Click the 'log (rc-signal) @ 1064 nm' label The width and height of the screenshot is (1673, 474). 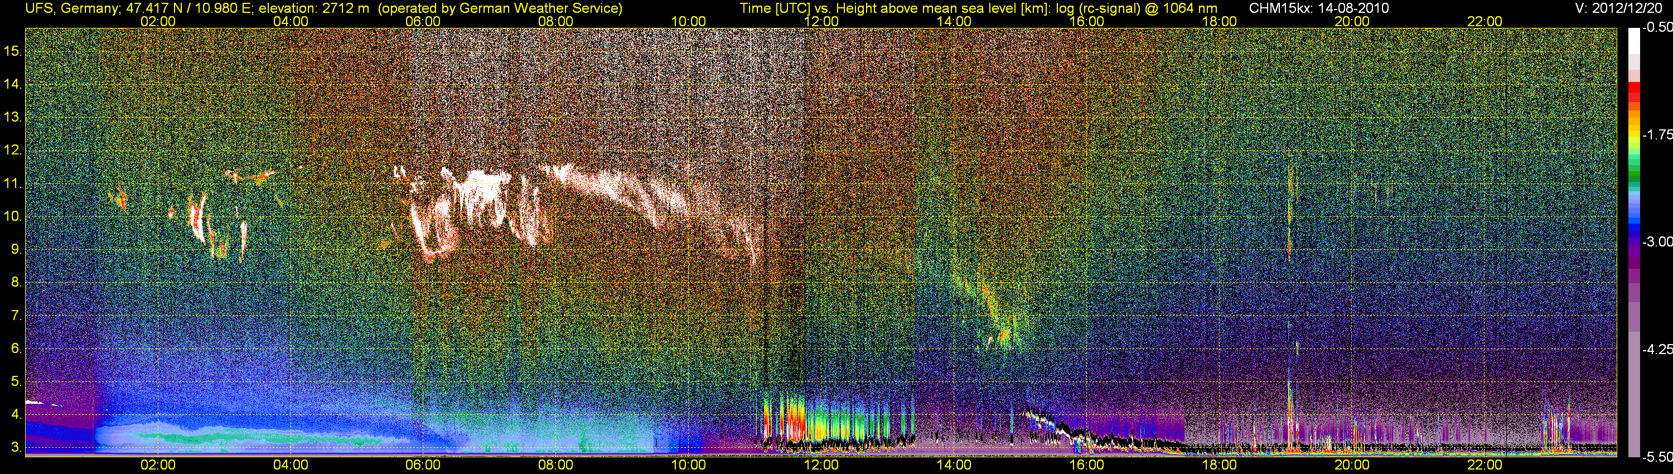tap(1136, 8)
